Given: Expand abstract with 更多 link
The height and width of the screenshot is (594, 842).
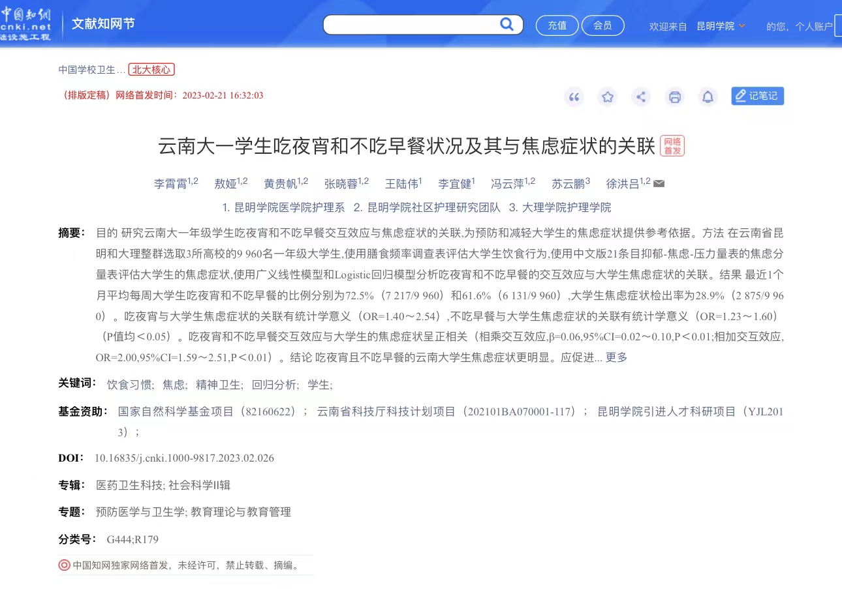Looking at the screenshot, I should (x=616, y=357).
